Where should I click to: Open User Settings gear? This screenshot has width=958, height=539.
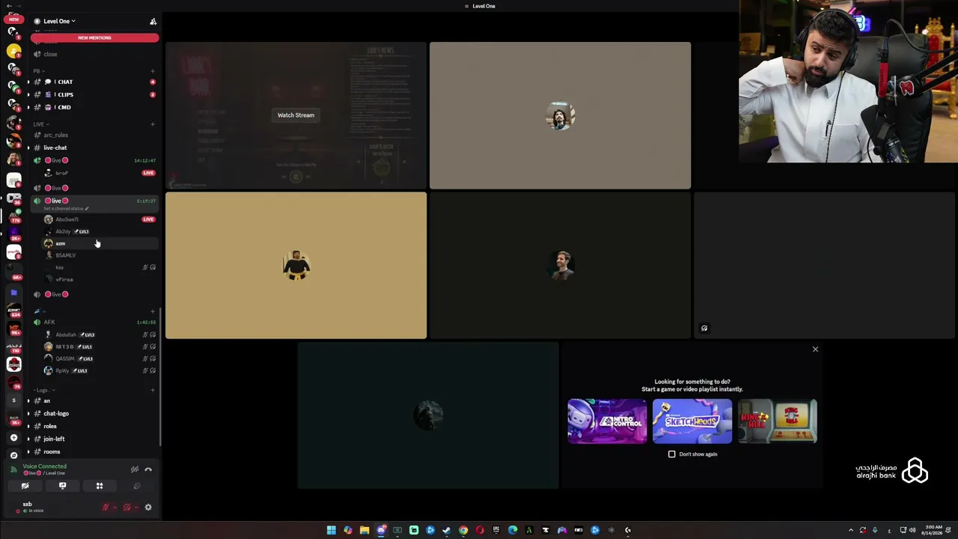coord(148,508)
